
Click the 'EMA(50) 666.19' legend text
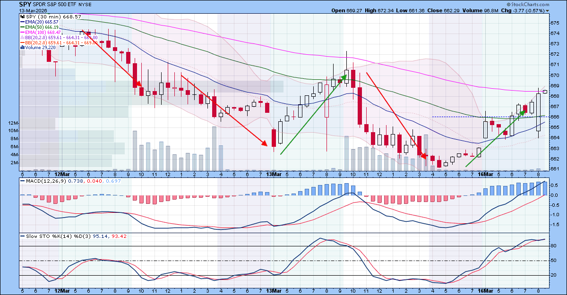(x=42, y=27)
